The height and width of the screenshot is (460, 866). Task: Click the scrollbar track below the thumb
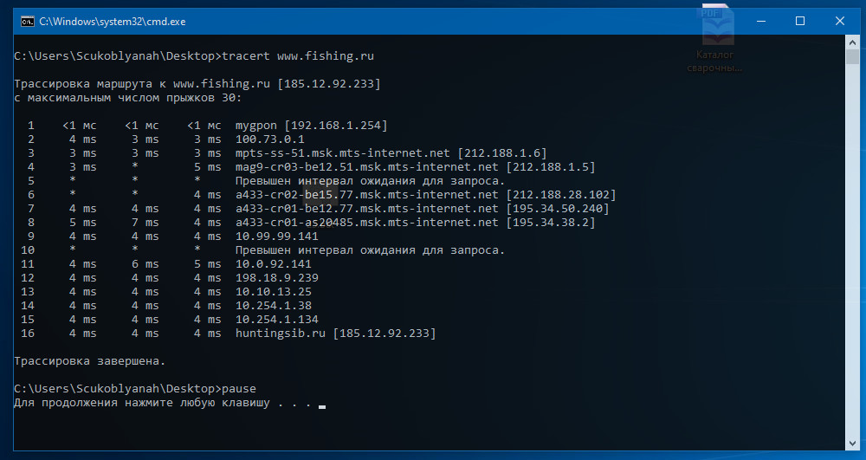click(x=852, y=260)
